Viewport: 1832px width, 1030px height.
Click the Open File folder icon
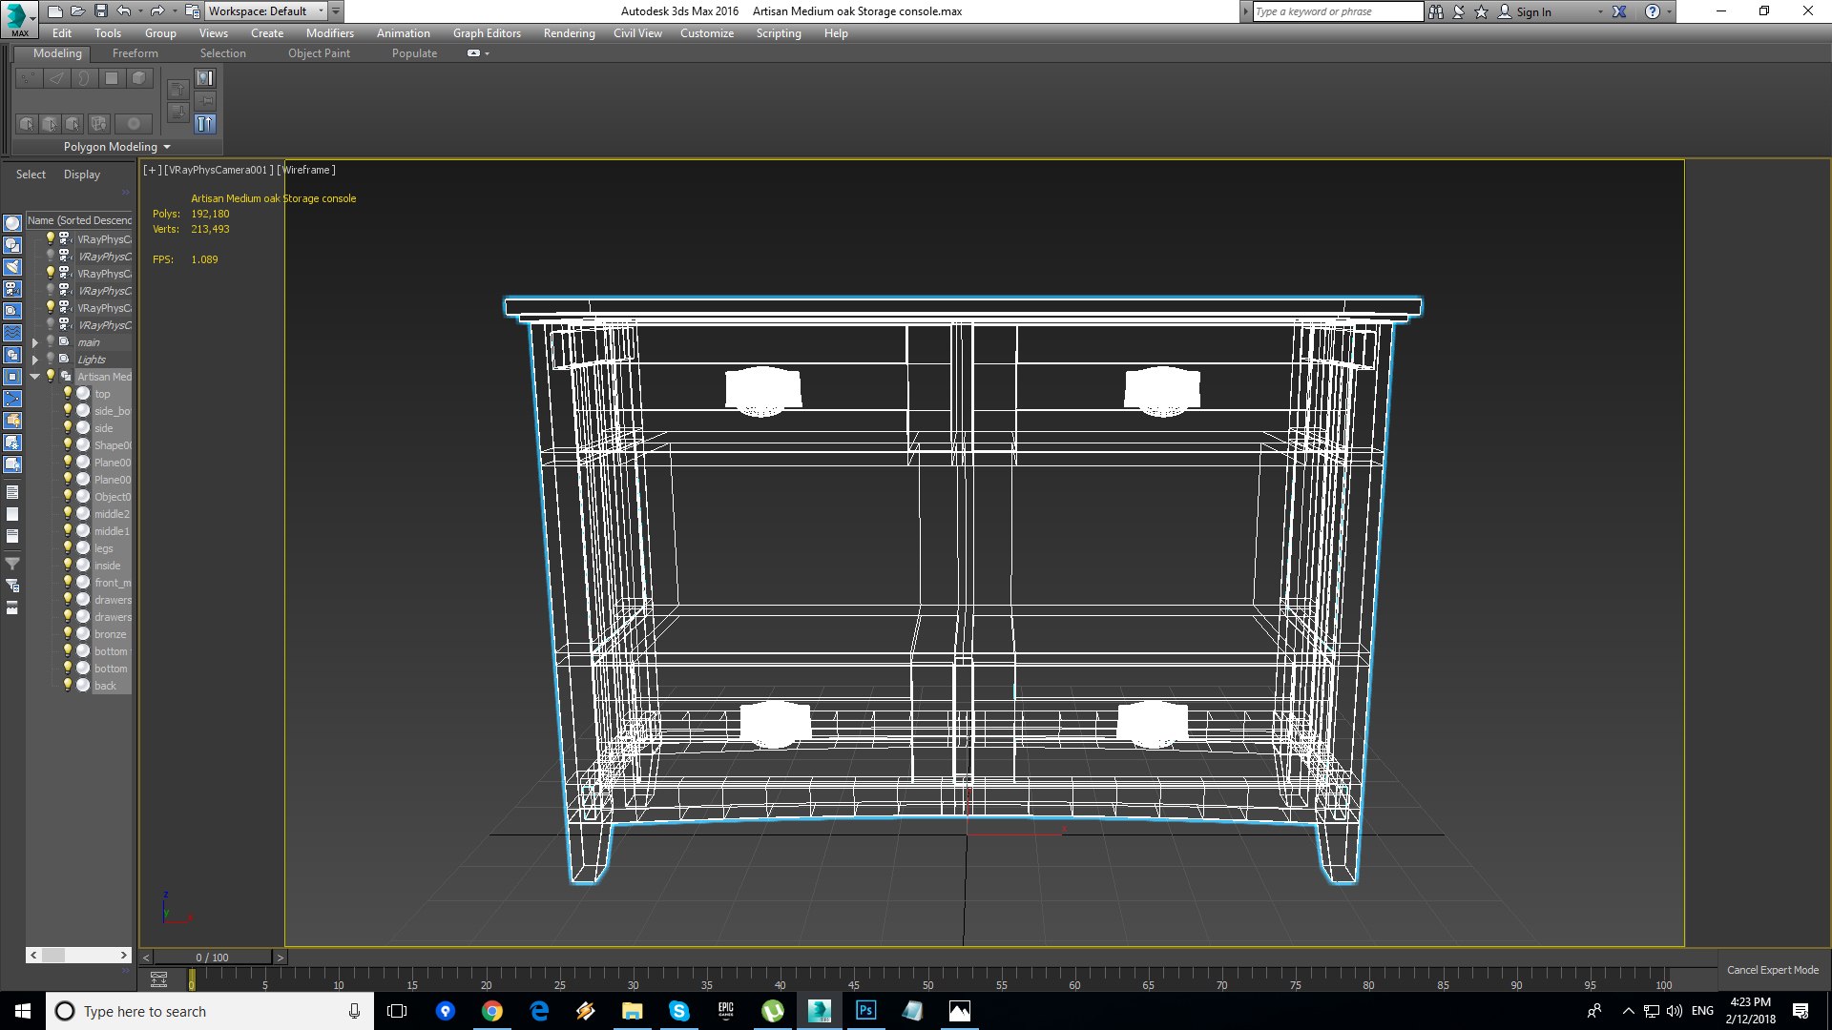pos(78,11)
